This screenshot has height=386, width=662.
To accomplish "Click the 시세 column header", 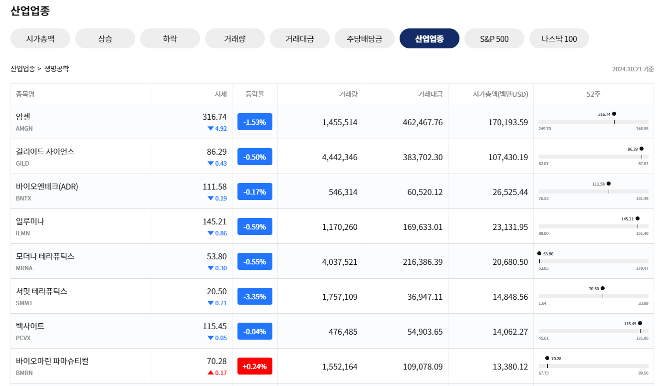I will [221, 94].
